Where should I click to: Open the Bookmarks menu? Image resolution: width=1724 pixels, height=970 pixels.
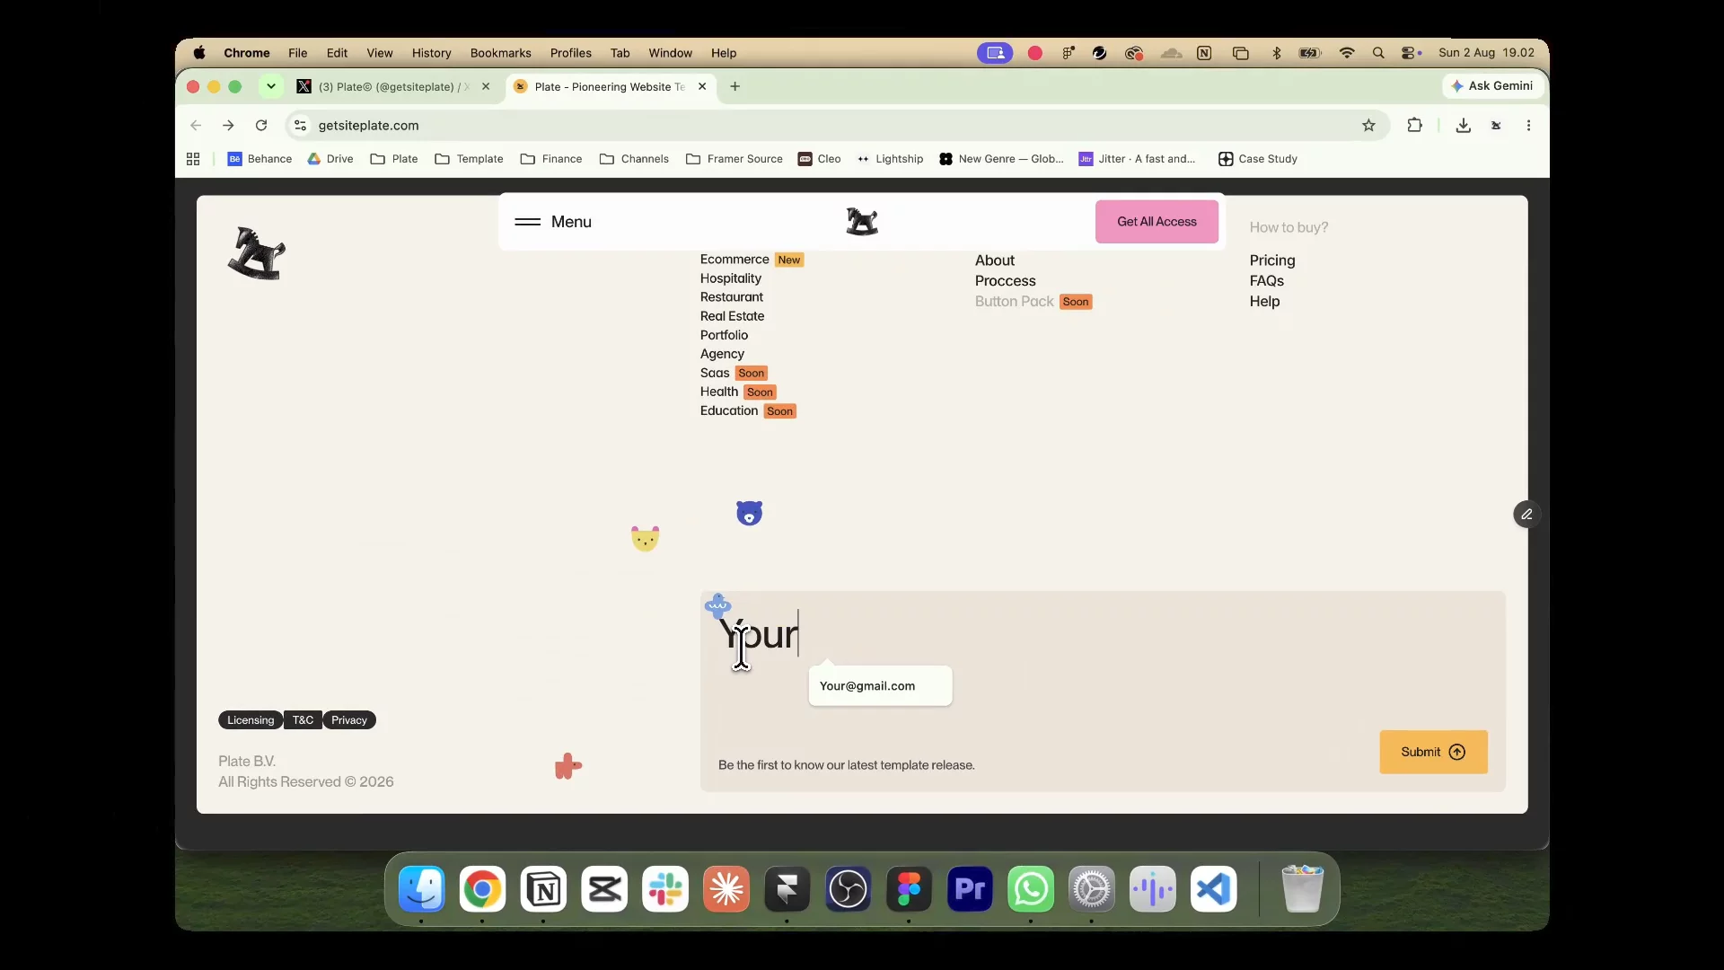point(500,53)
